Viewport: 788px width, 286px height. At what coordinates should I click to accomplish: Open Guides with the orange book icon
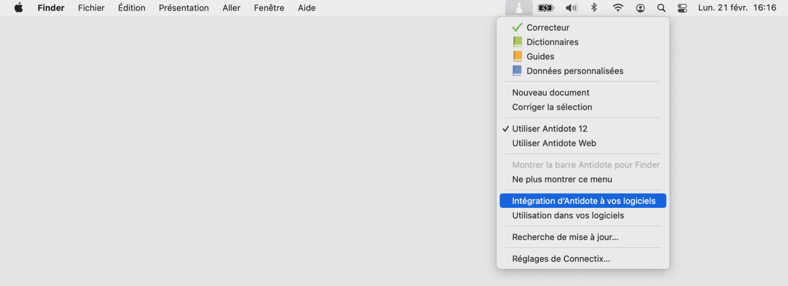[540, 56]
